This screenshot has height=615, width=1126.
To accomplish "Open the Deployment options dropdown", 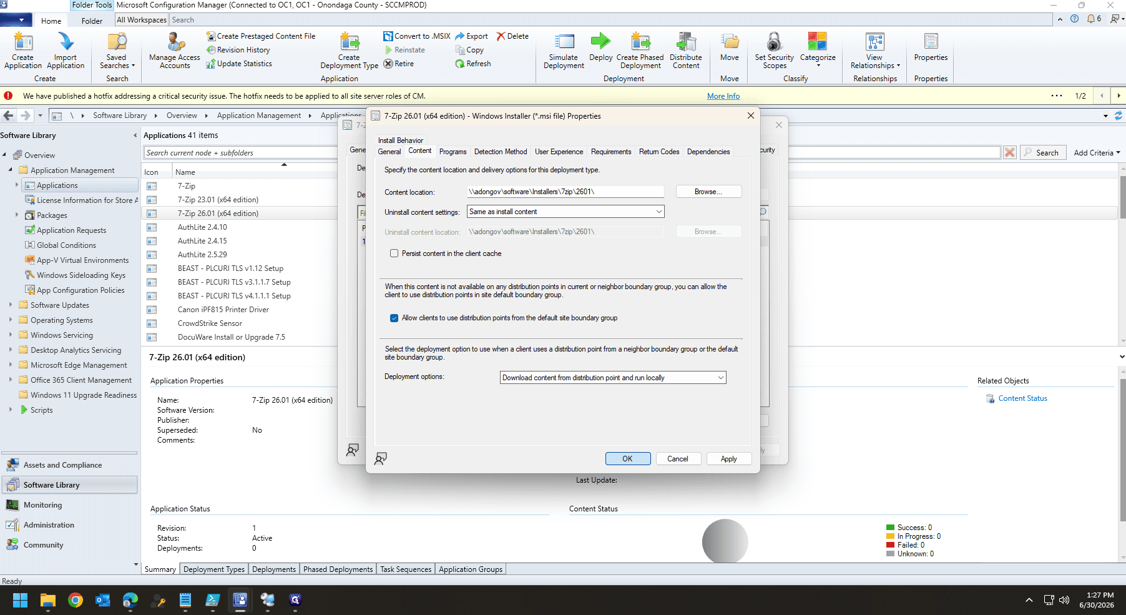I will [613, 378].
